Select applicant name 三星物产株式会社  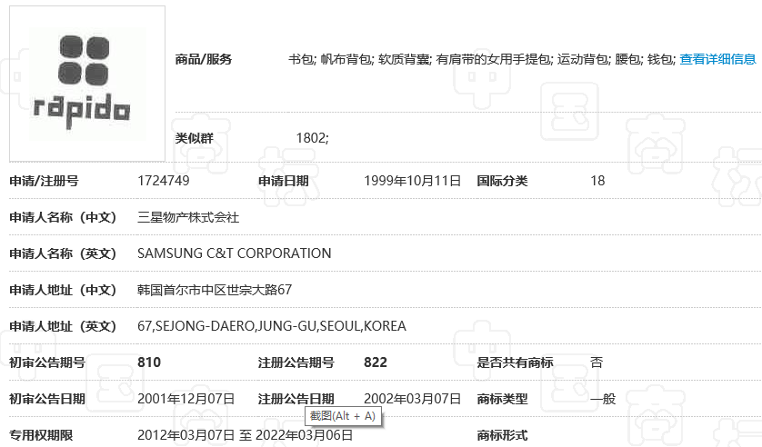coord(187,217)
